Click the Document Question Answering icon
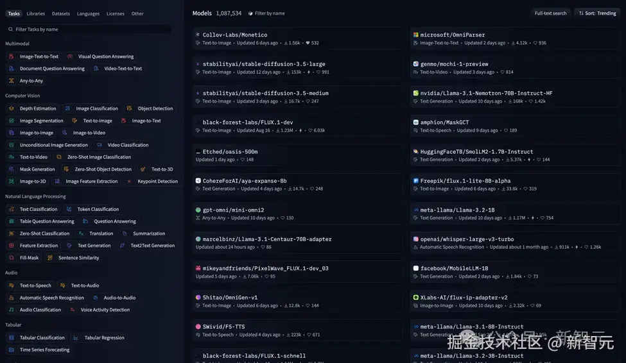This screenshot has width=626, height=363. 12,69
